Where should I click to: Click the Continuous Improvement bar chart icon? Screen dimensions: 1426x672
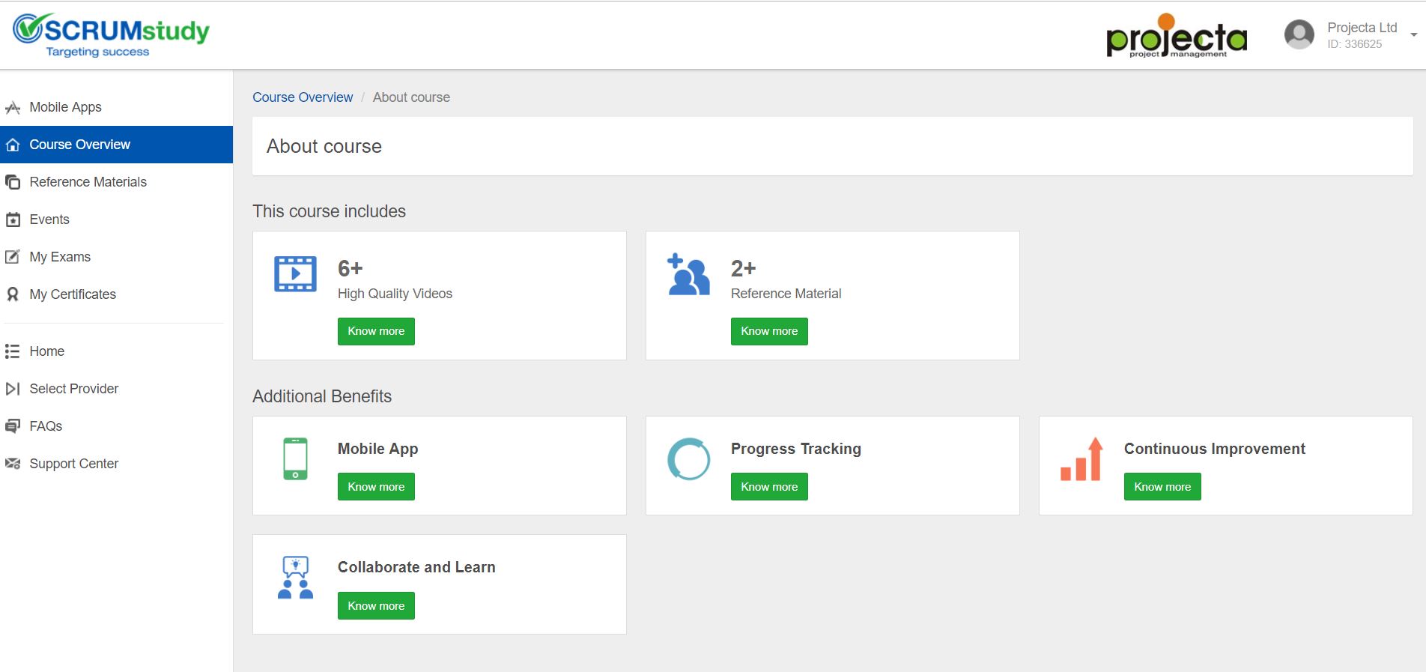pos(1081,458)
